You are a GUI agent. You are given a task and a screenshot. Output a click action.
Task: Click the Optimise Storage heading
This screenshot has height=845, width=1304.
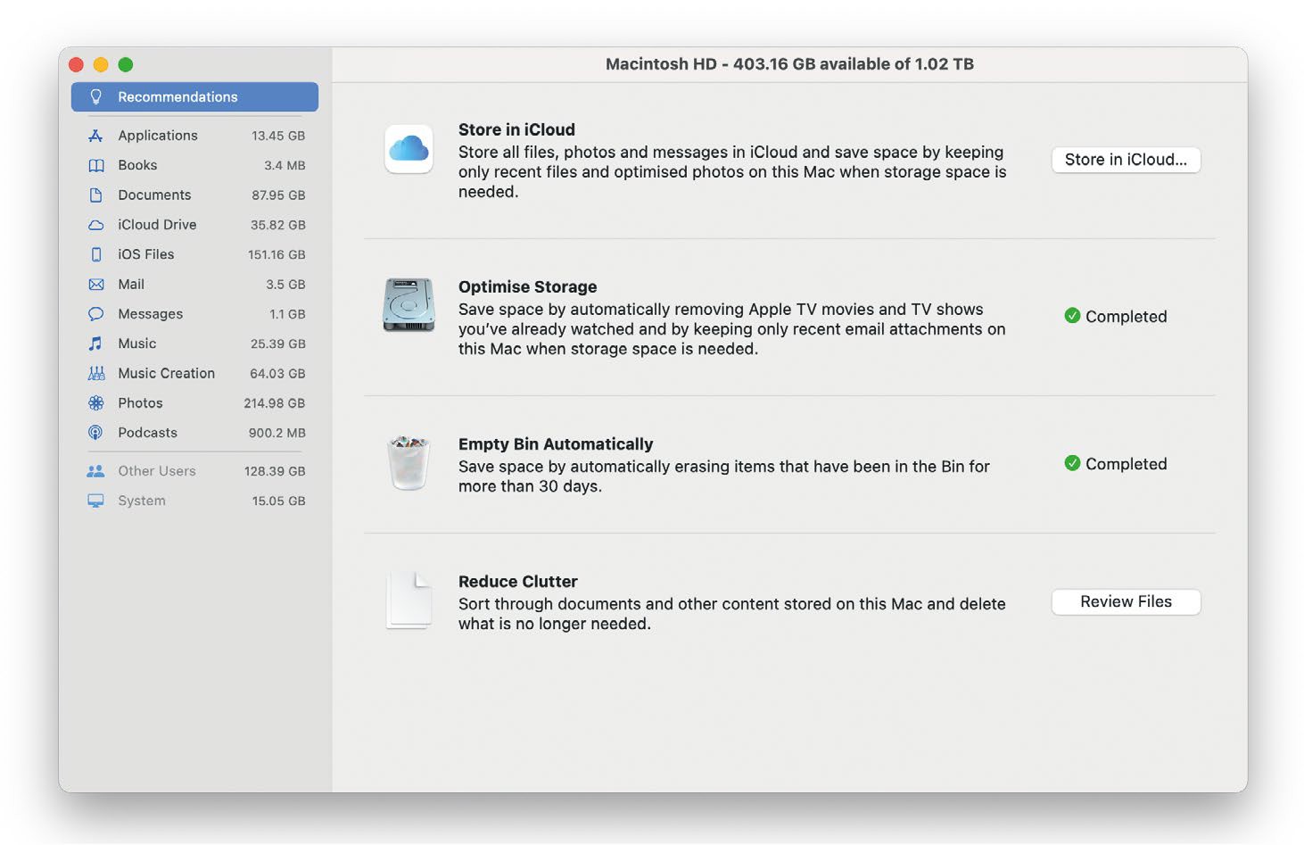point(527,286)
